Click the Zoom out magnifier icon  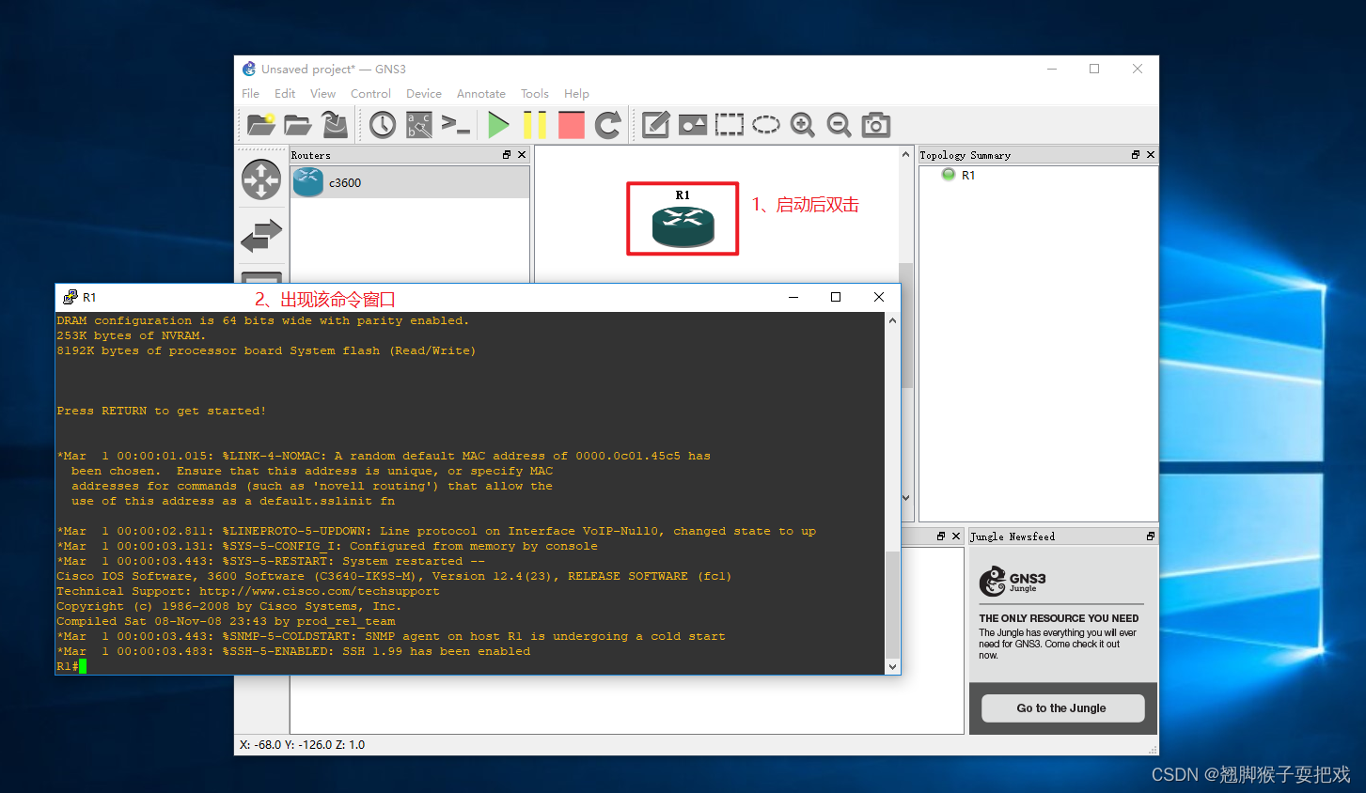click(x=840, y=124)
